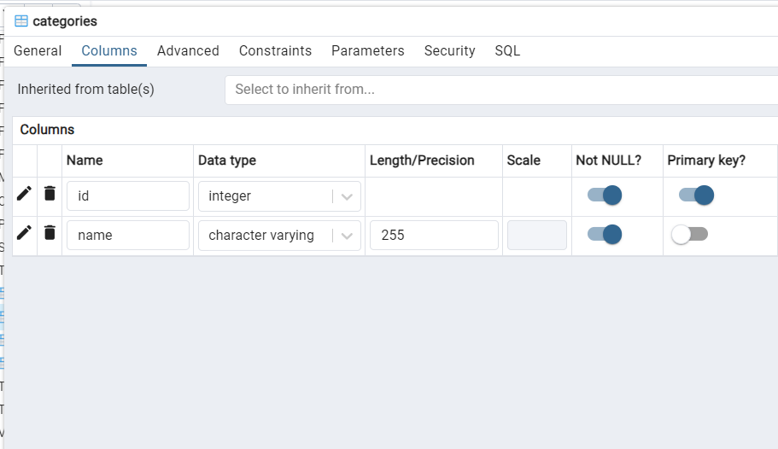Click the length field showing 255

pyautogui.click(x=433, y=236)
